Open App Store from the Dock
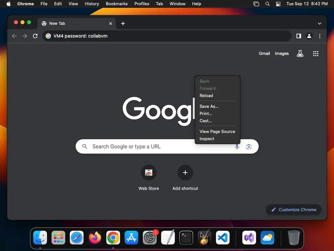Screen dimensions: 334x251 [x=131, y=238]
